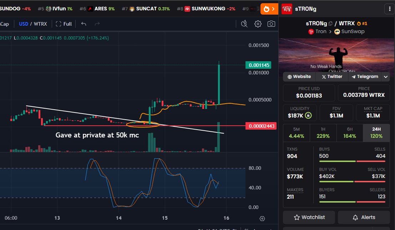Click the buy volume versus sell volume bar
The height and width of the screenshot is (230, 395).
pos(352,182)
